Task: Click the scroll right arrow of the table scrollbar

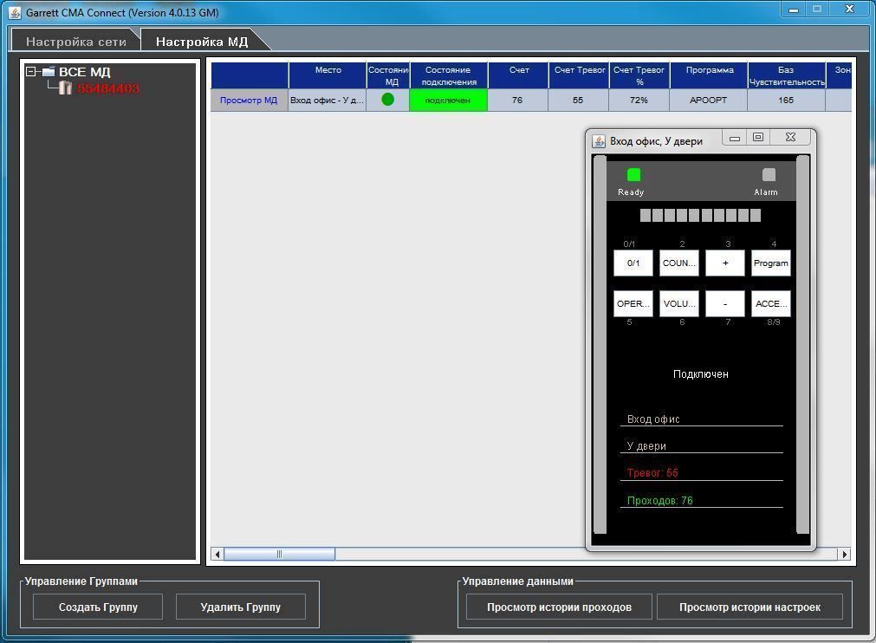Action: pyautogui.click(x=844, y=554)
